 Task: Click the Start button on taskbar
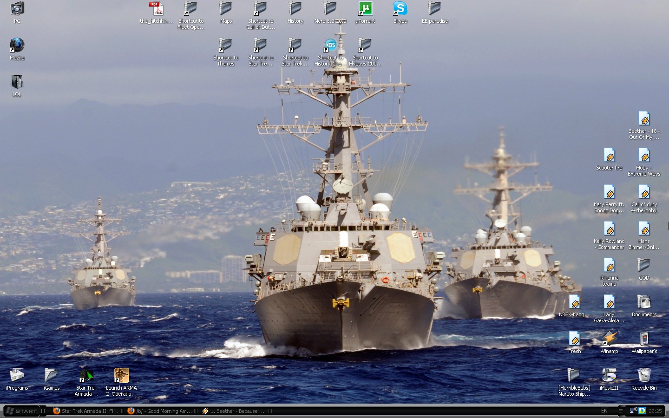(x=21, y=411)
